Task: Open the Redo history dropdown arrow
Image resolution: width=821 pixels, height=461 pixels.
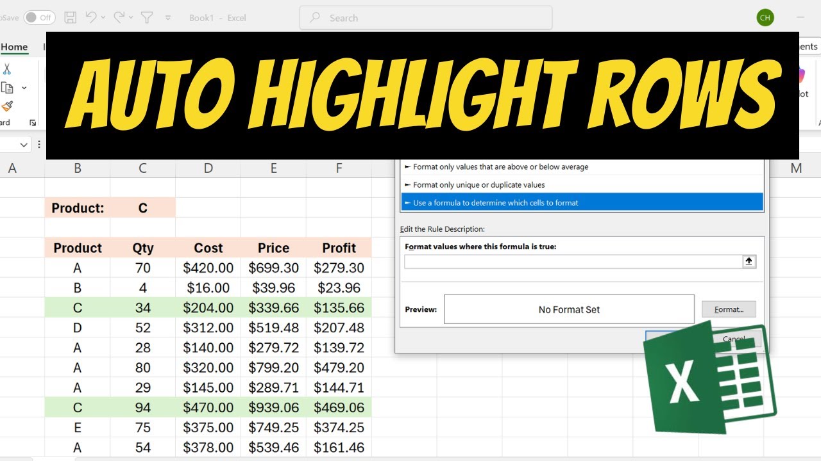Action: [x=131, y=18]
